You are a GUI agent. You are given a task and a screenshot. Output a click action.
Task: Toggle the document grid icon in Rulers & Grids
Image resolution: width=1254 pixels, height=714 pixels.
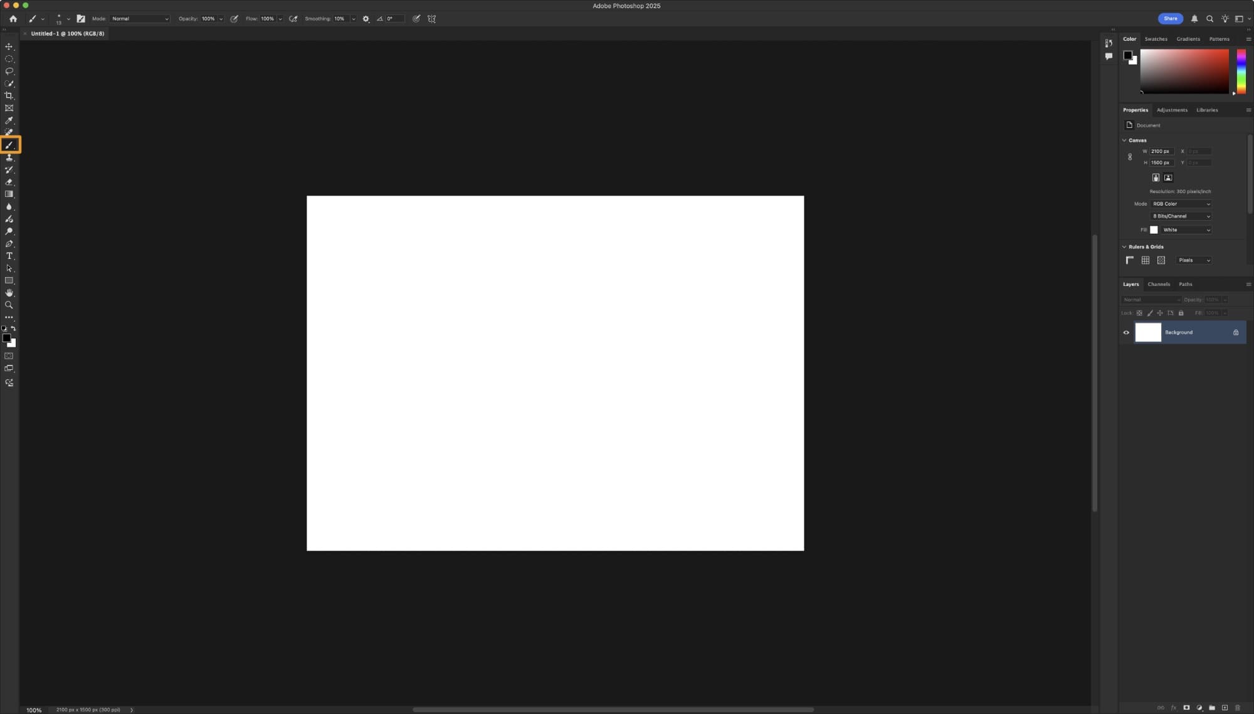pyautogui.click(x=1145, y=260)
